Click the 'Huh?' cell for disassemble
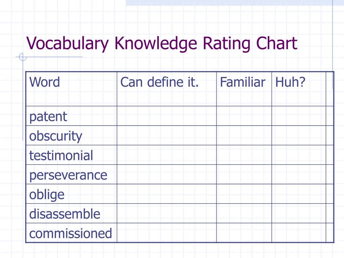The width and height of the screenshot is (344, 258). point(299,213)
